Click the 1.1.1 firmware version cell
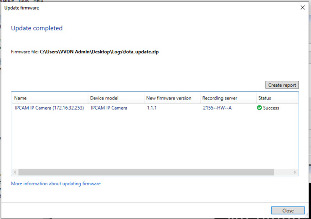 click(151, 108)
